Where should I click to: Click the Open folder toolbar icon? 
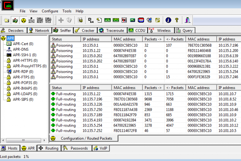pos(7,20)
